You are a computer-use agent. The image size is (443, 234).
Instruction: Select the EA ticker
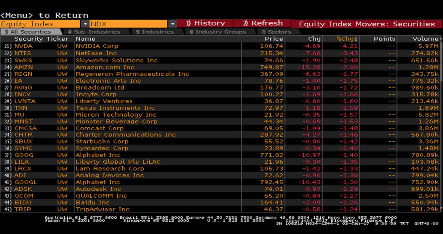pyautogui.click(x=18, y=81)
